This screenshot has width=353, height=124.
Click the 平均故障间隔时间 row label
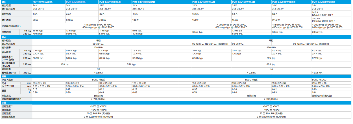tap(12, 99)
